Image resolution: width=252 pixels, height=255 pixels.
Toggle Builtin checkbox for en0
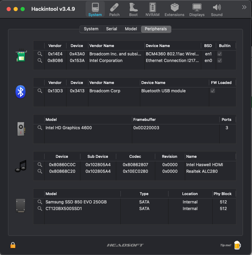tap(220, 61)
